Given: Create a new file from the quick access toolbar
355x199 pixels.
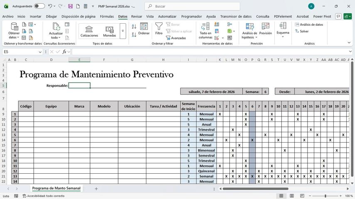Looking at the screenshot, I should [x=78, y=6].
